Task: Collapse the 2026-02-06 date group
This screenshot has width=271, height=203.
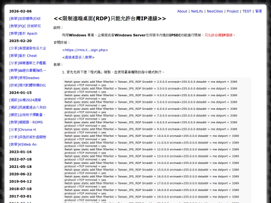Action: point(21,11)
